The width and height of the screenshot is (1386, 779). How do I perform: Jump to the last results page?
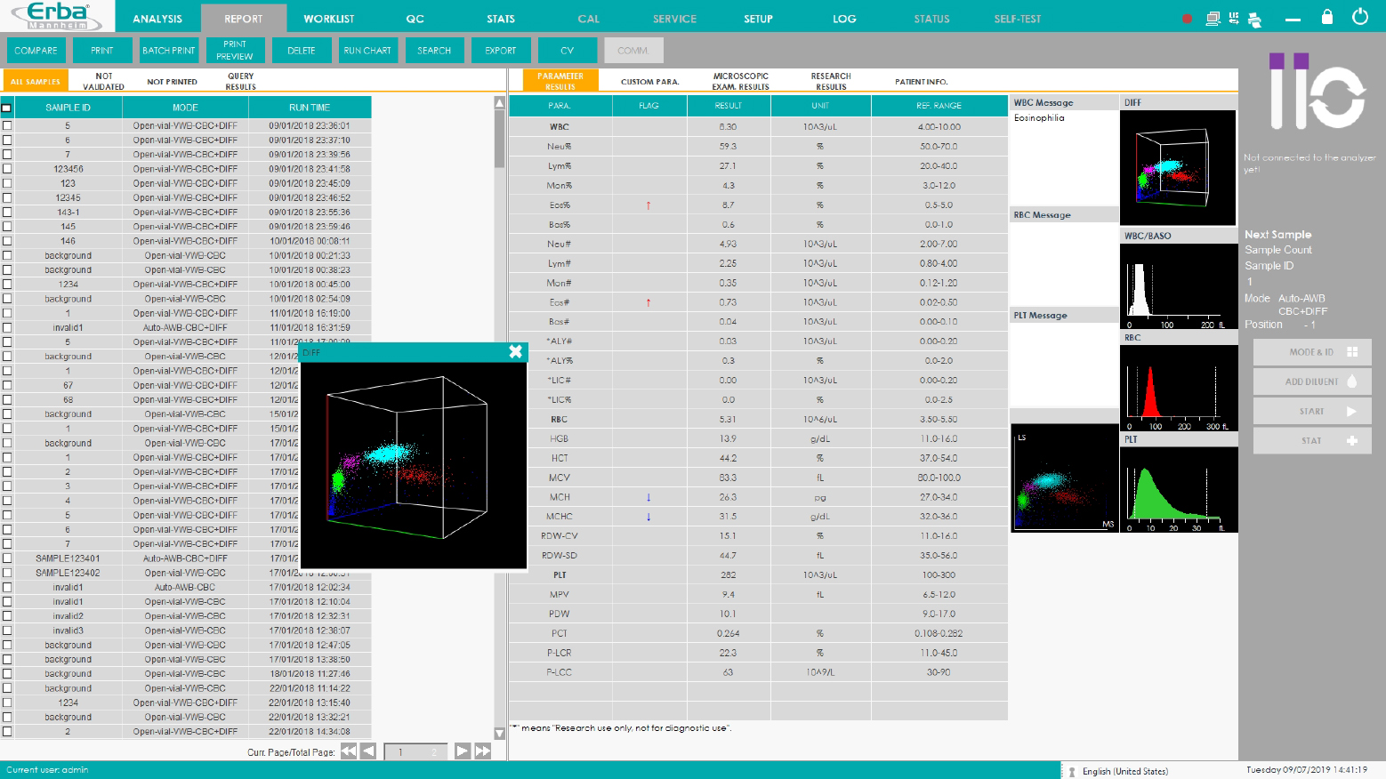pyautogui.click(x=483, y=751)
